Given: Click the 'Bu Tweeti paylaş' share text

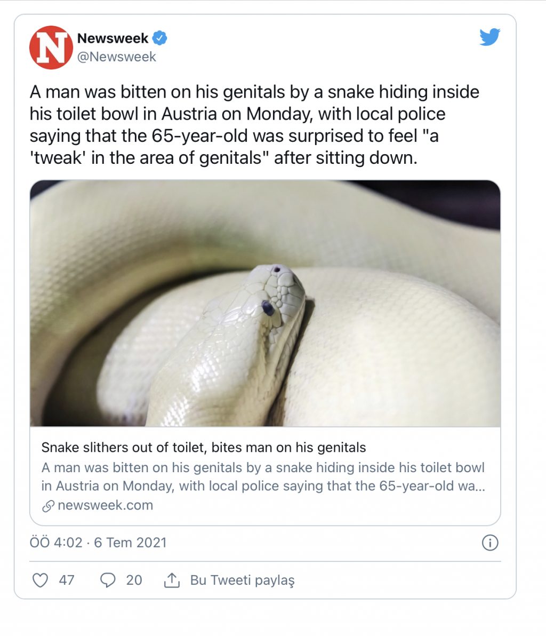Looking at the screenshot, I should click(x=242, y=580).
